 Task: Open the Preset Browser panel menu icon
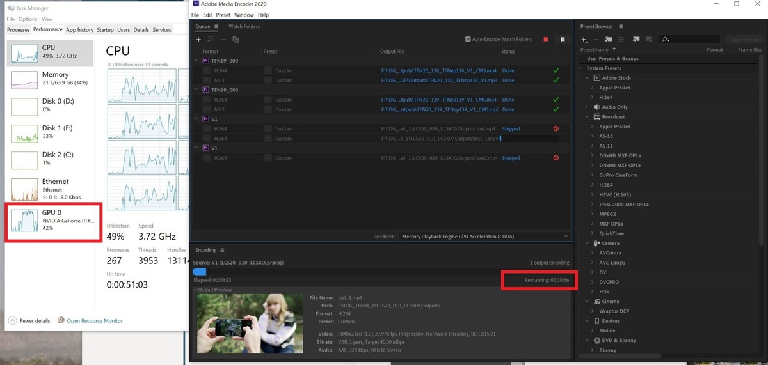(x=621, y=27)
